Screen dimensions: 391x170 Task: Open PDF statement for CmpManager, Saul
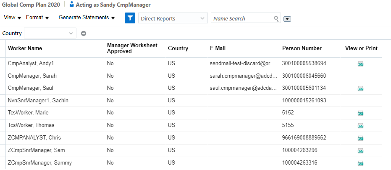[360, 89]
